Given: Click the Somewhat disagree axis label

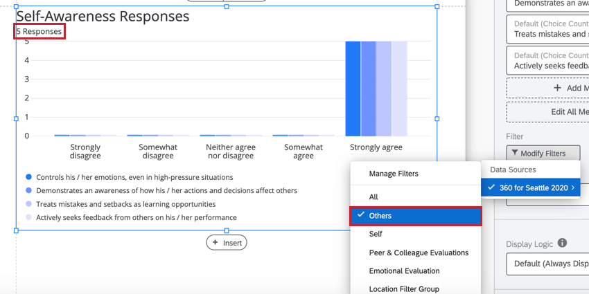Looking at the screenshot, I should 158,151.
